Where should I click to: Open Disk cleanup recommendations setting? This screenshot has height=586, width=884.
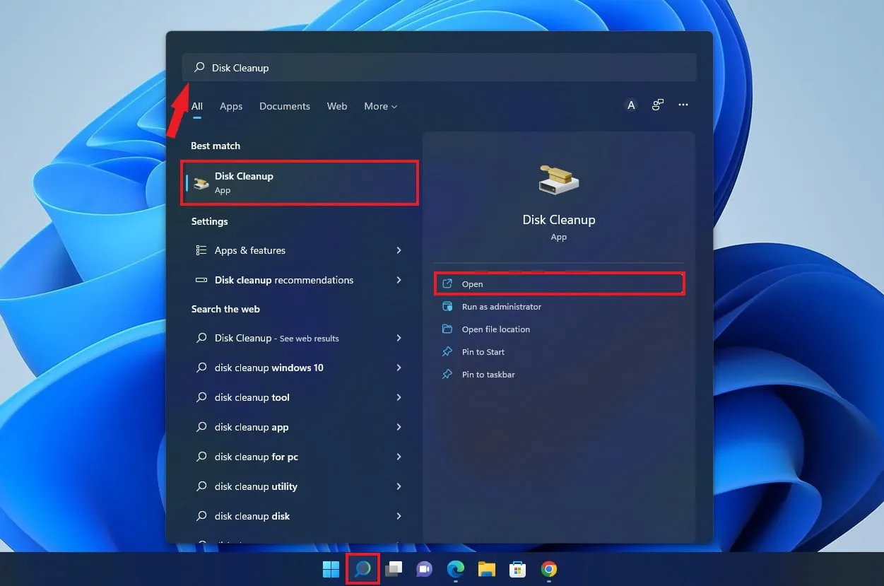[300, 280]
